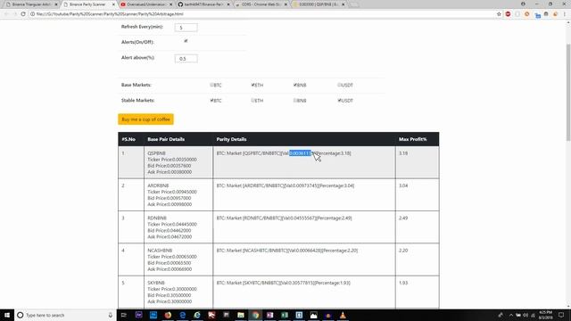Click the microphone icon in the search box
Viewport: 571px width, 321px height.
coord(110,315)
